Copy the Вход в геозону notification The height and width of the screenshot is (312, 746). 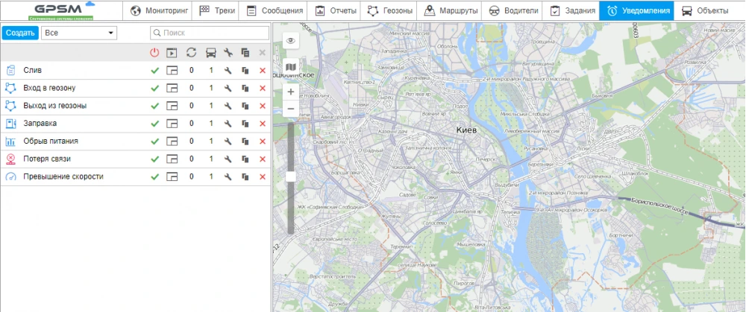tap(245, 88)
